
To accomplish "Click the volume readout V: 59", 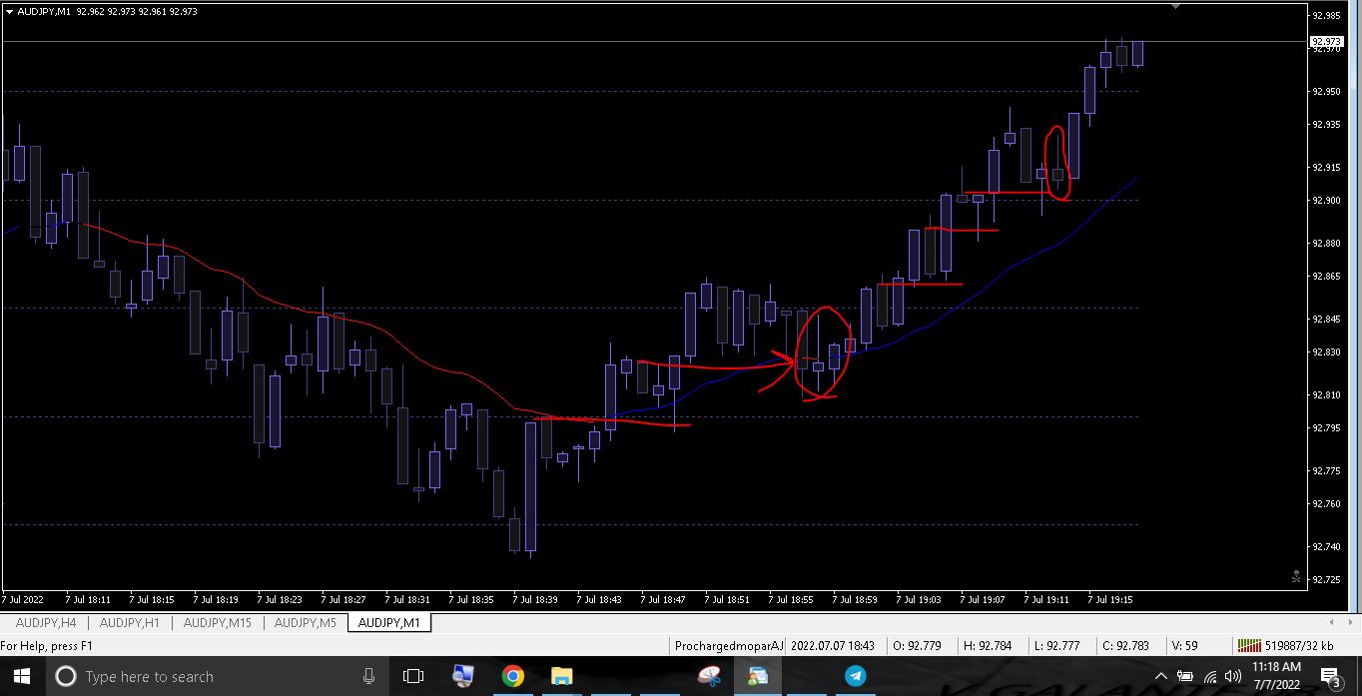I will [x=1184, y=646].
